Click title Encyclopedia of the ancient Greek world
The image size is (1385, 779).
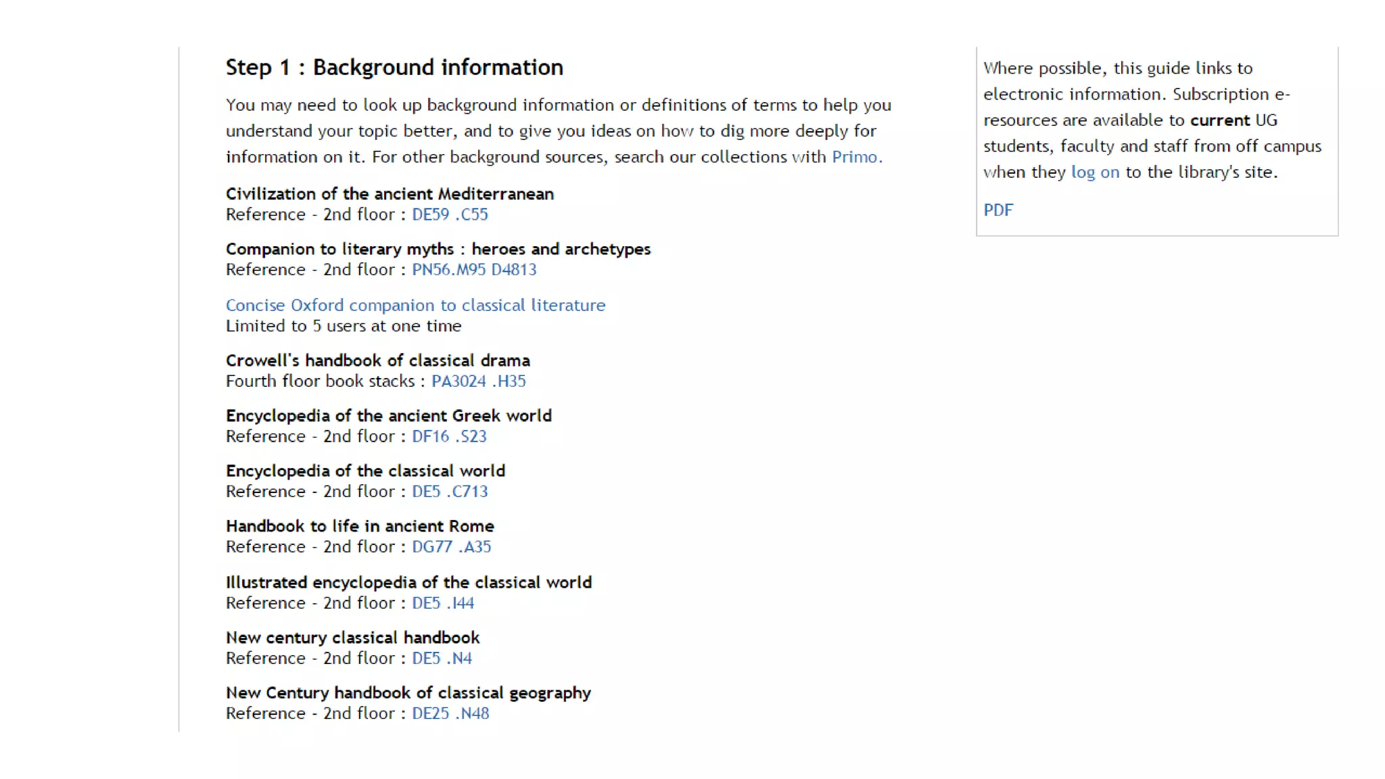(x=388, y=416)
